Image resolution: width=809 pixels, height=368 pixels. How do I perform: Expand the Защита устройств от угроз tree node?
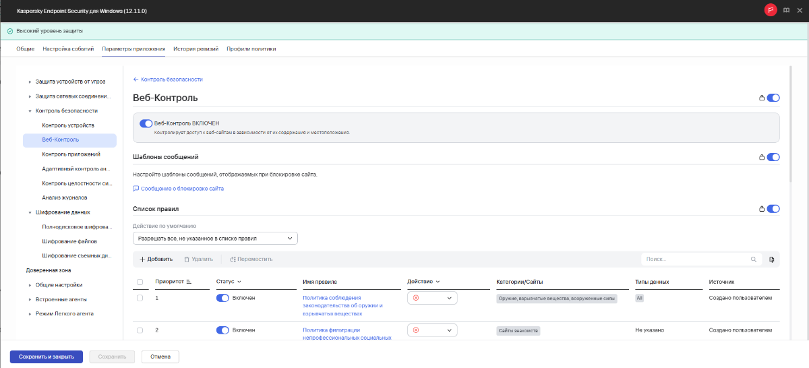[30, 82]
